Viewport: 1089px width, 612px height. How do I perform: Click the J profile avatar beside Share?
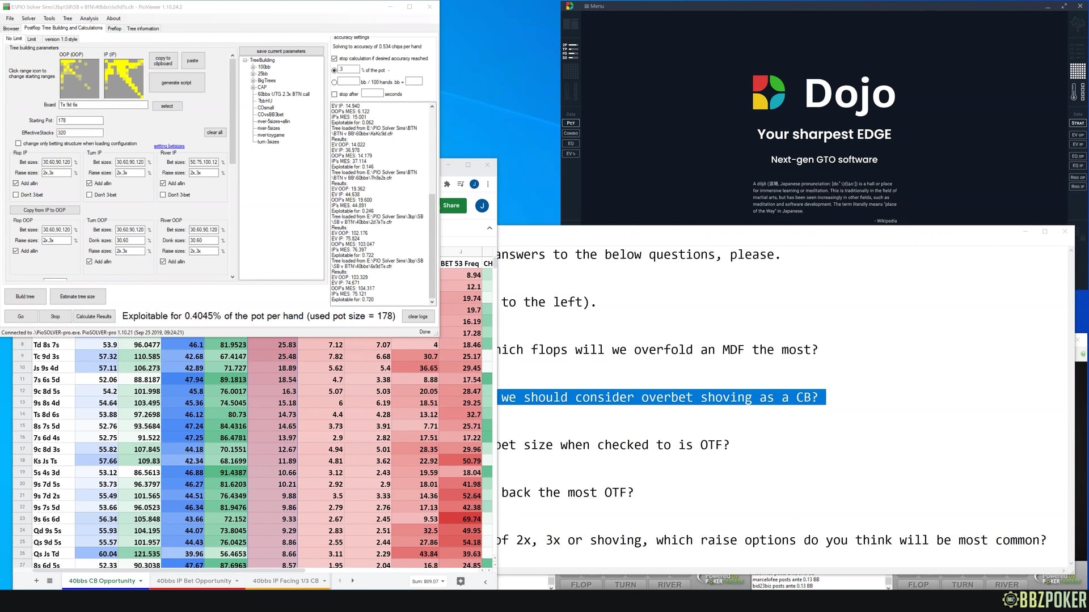click(482, 206)
